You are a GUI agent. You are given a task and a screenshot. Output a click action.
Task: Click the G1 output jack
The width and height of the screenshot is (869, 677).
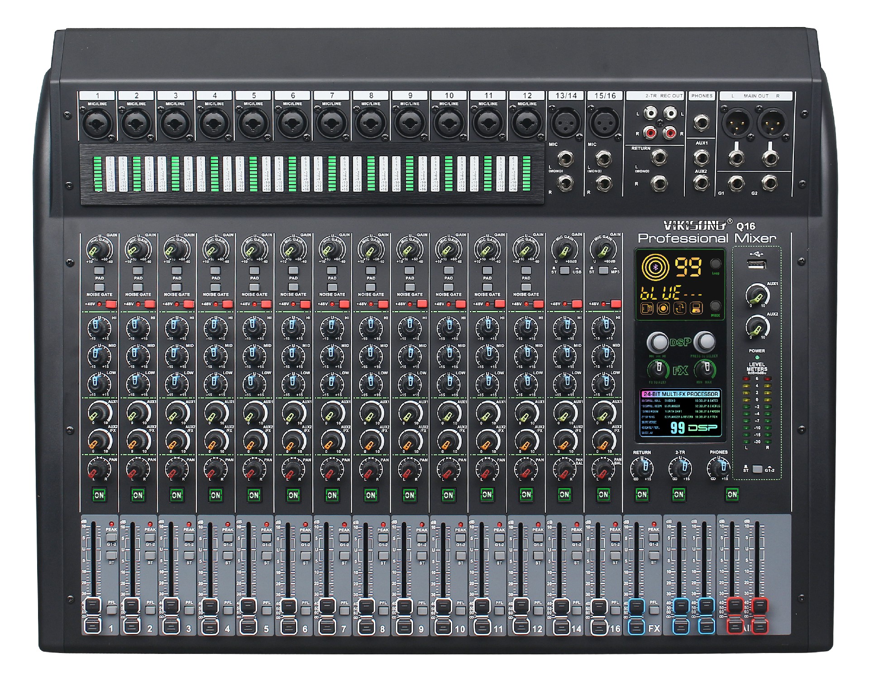pos(736,183)
